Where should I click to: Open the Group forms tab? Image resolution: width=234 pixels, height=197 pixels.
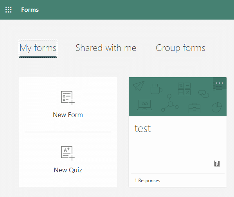click(x=180, y=48)
